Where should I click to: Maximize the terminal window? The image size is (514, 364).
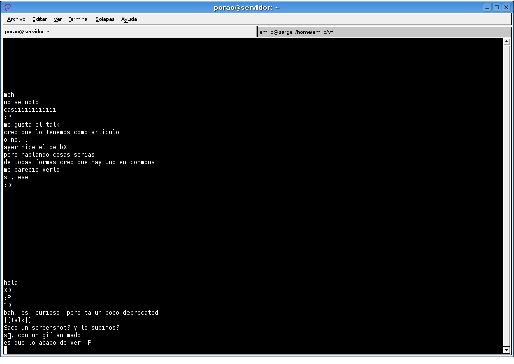tap(497, 7)
